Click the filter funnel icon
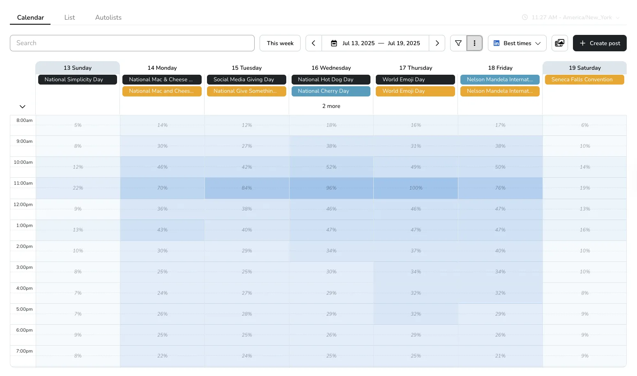This screenshot has width=637, height=376. pyautogui.click(x=458, y=43)
